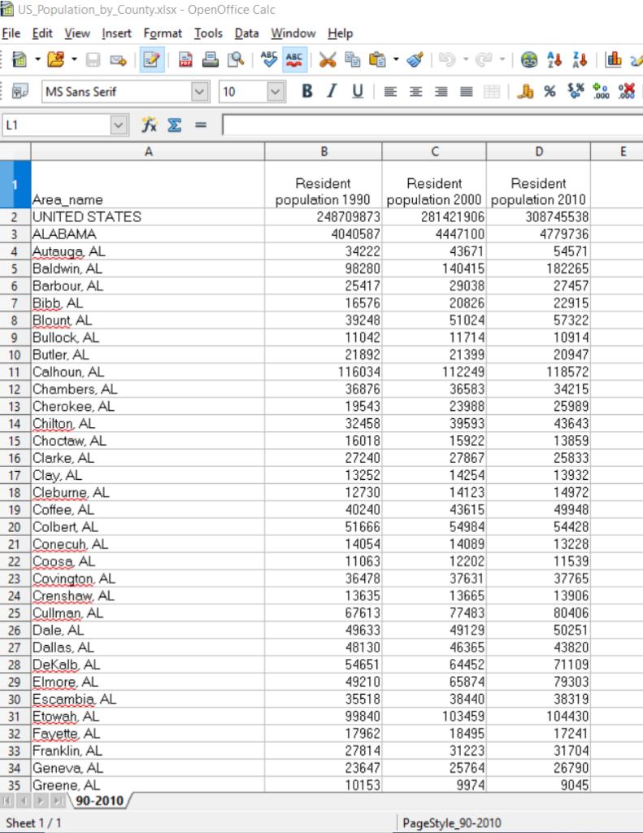643x833 pixels.
Task: Toggle Justified alignment
Action: click(x=466, y=92)
